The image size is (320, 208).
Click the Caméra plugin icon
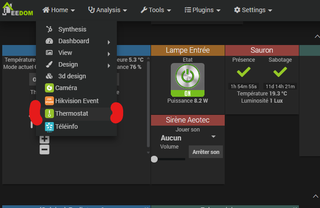[x=49, y=88]
